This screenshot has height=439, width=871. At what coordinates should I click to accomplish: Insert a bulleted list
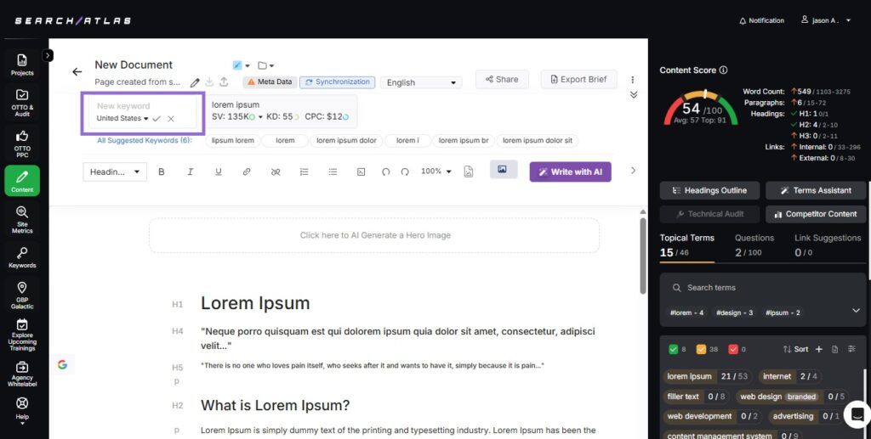(333, 172)
